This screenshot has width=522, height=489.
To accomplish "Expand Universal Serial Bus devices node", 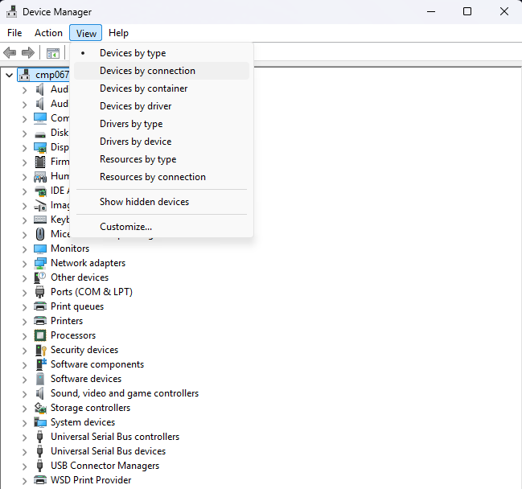I will coord(24,452).
